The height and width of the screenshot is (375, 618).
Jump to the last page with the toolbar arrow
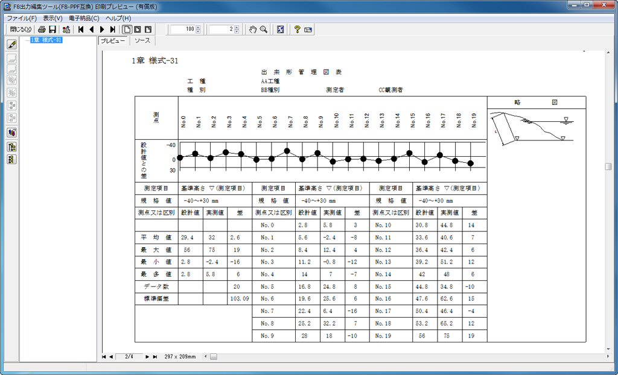[x=113, y=29]
